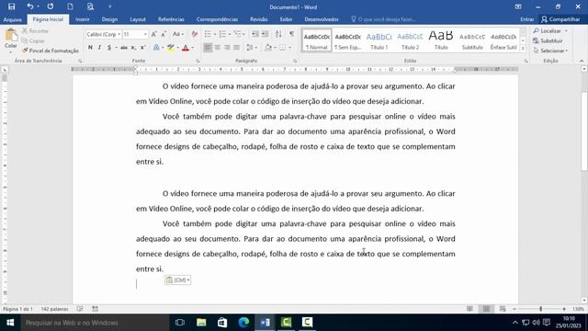Align text to the right
588x331 pixels.
227,48
